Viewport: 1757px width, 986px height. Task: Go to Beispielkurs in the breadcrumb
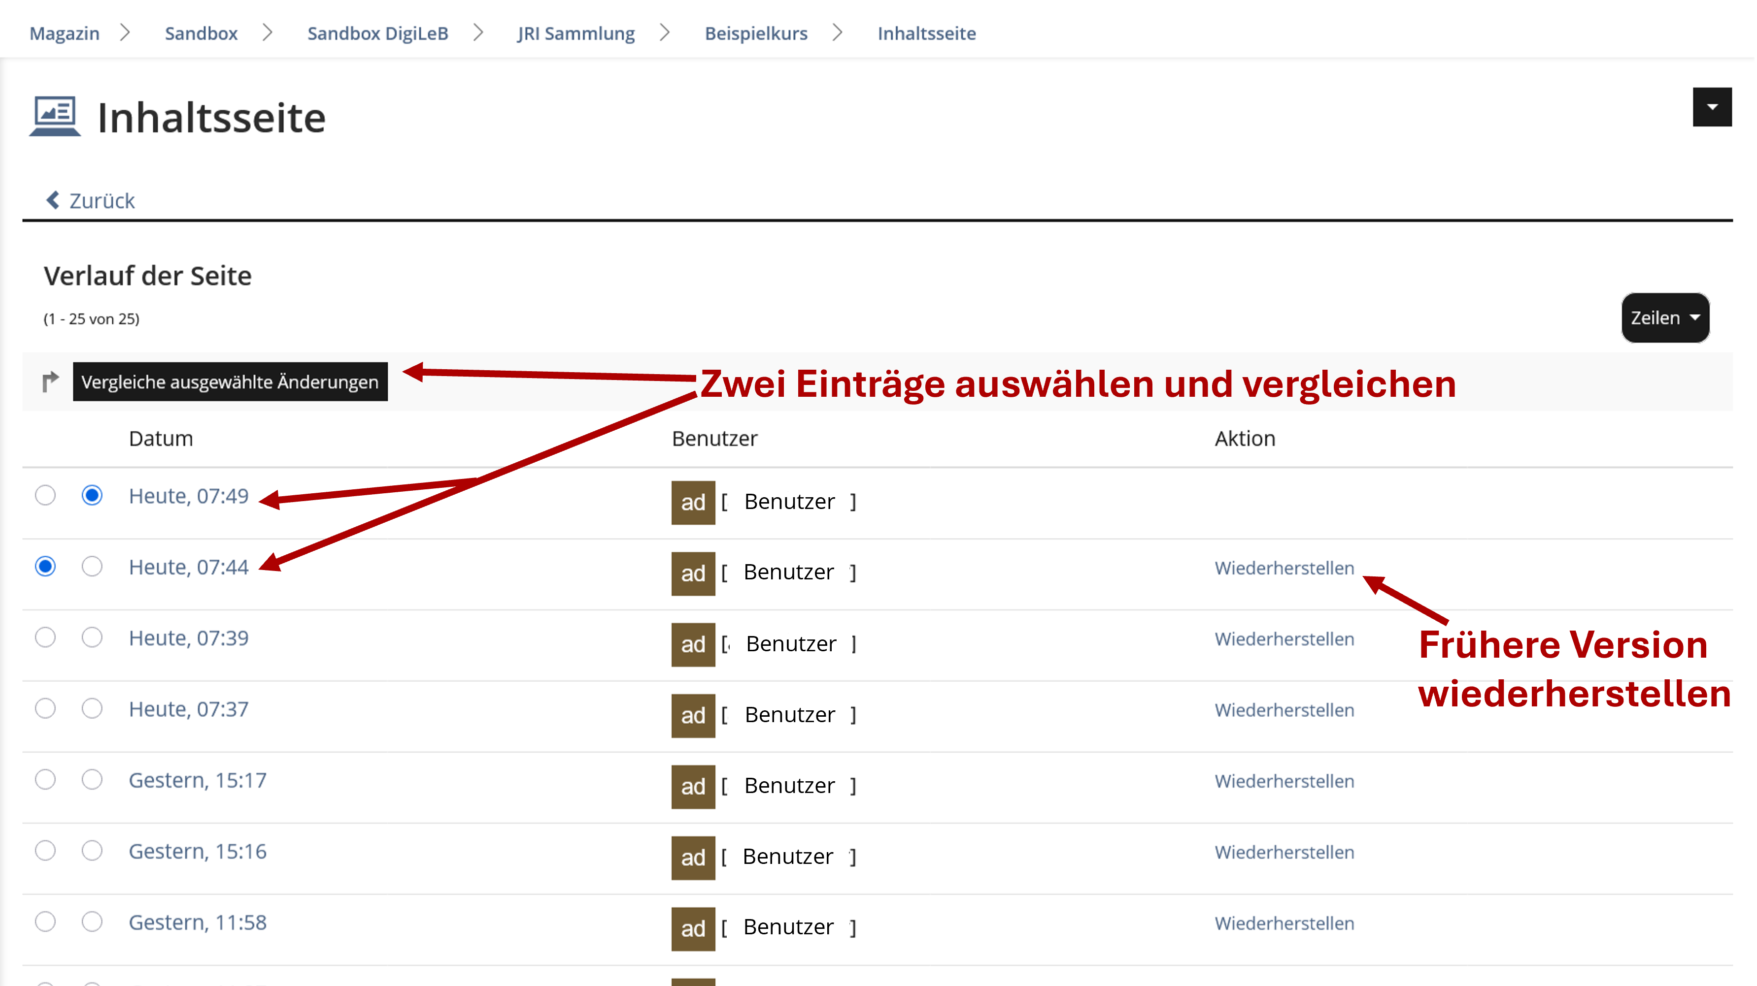pyautogui.click(x=756, y=32)
